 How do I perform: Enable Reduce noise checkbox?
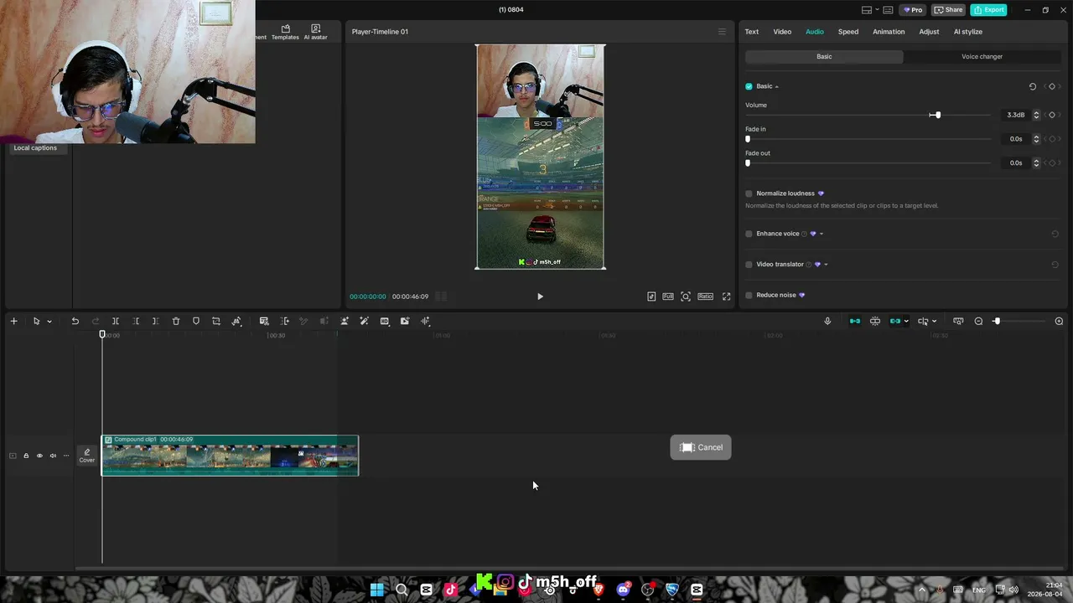(x=749, y=295)
